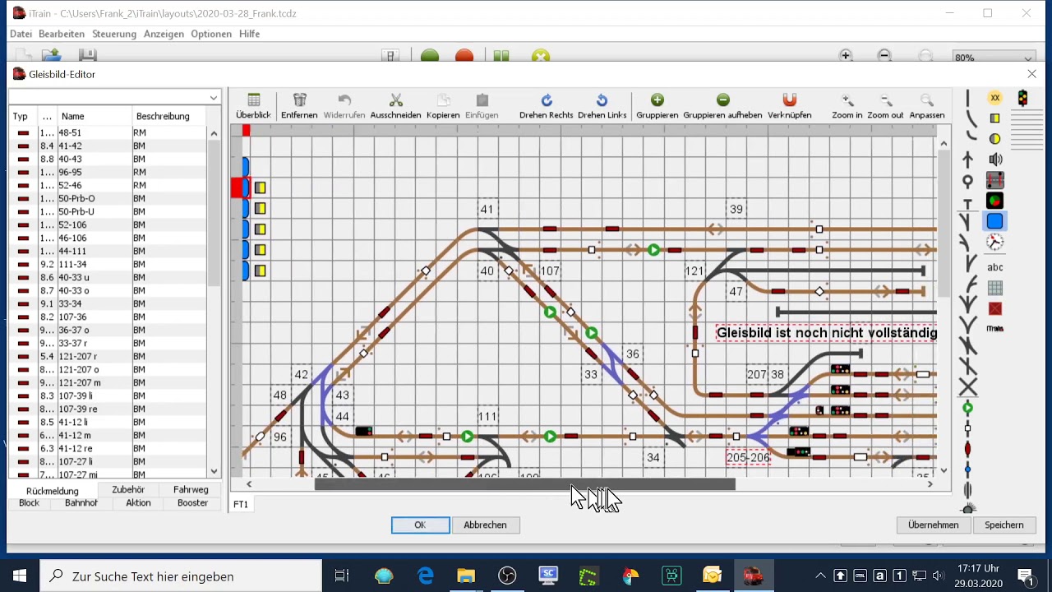Sort by the Name column header
1052x592 pixels.
[95, 116]
